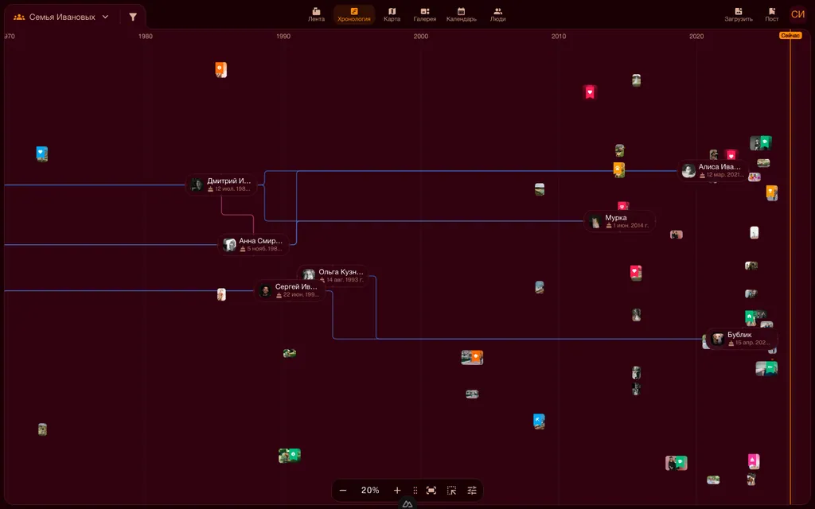
Task: Open the thumbnail with orange badge near 2004
Action: click(x=472, y=357)
